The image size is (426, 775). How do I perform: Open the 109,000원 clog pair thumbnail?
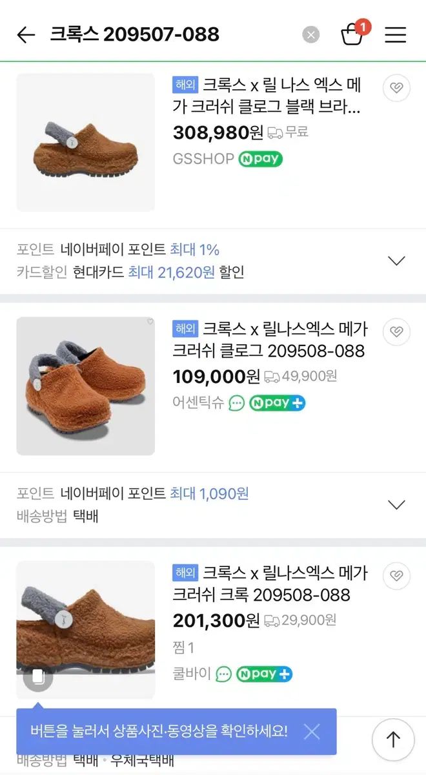(x=85, y=386)
